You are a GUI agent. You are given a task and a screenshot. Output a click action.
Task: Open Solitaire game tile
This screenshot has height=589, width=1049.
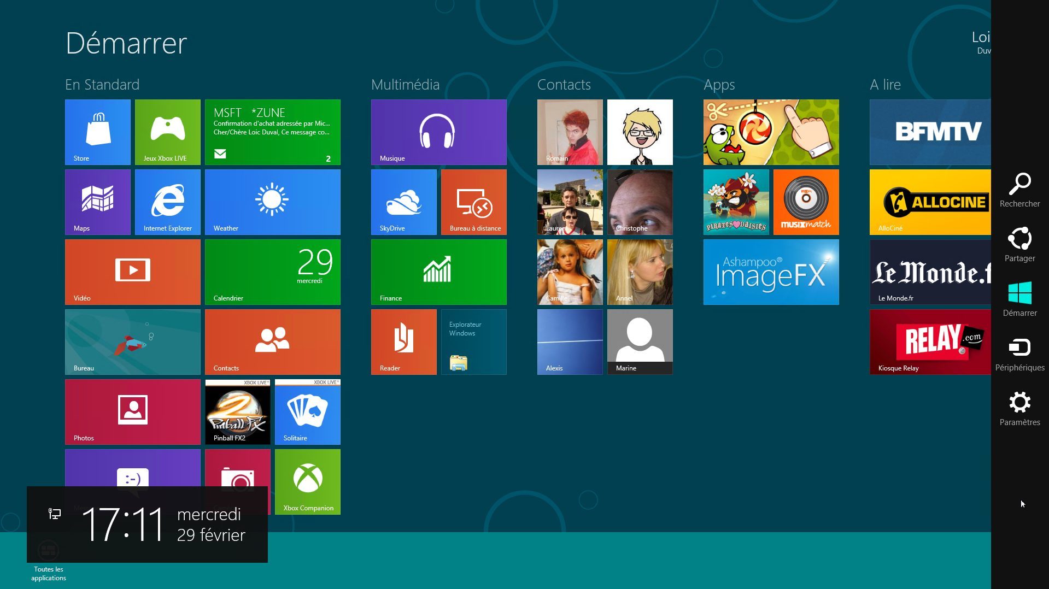coord(307,411)
